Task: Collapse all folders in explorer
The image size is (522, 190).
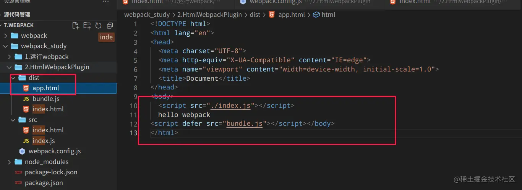Action: [110, 26]
